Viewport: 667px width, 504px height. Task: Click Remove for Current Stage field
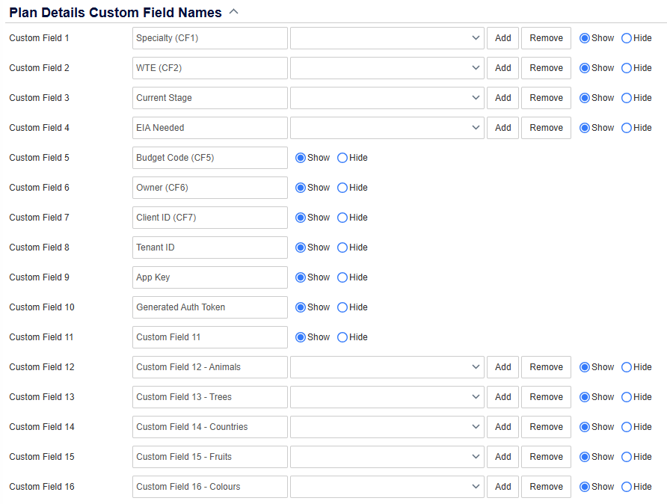click(546, 98)
